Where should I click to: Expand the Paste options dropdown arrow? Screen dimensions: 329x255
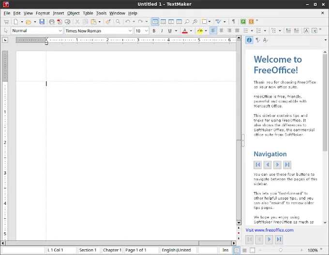click(x=100, y=22)
